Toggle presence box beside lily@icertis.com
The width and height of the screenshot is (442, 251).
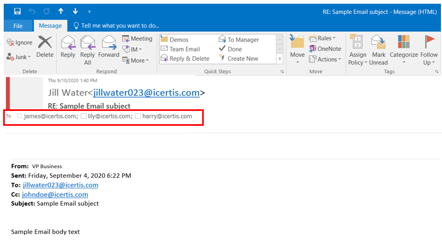point(83,116)
